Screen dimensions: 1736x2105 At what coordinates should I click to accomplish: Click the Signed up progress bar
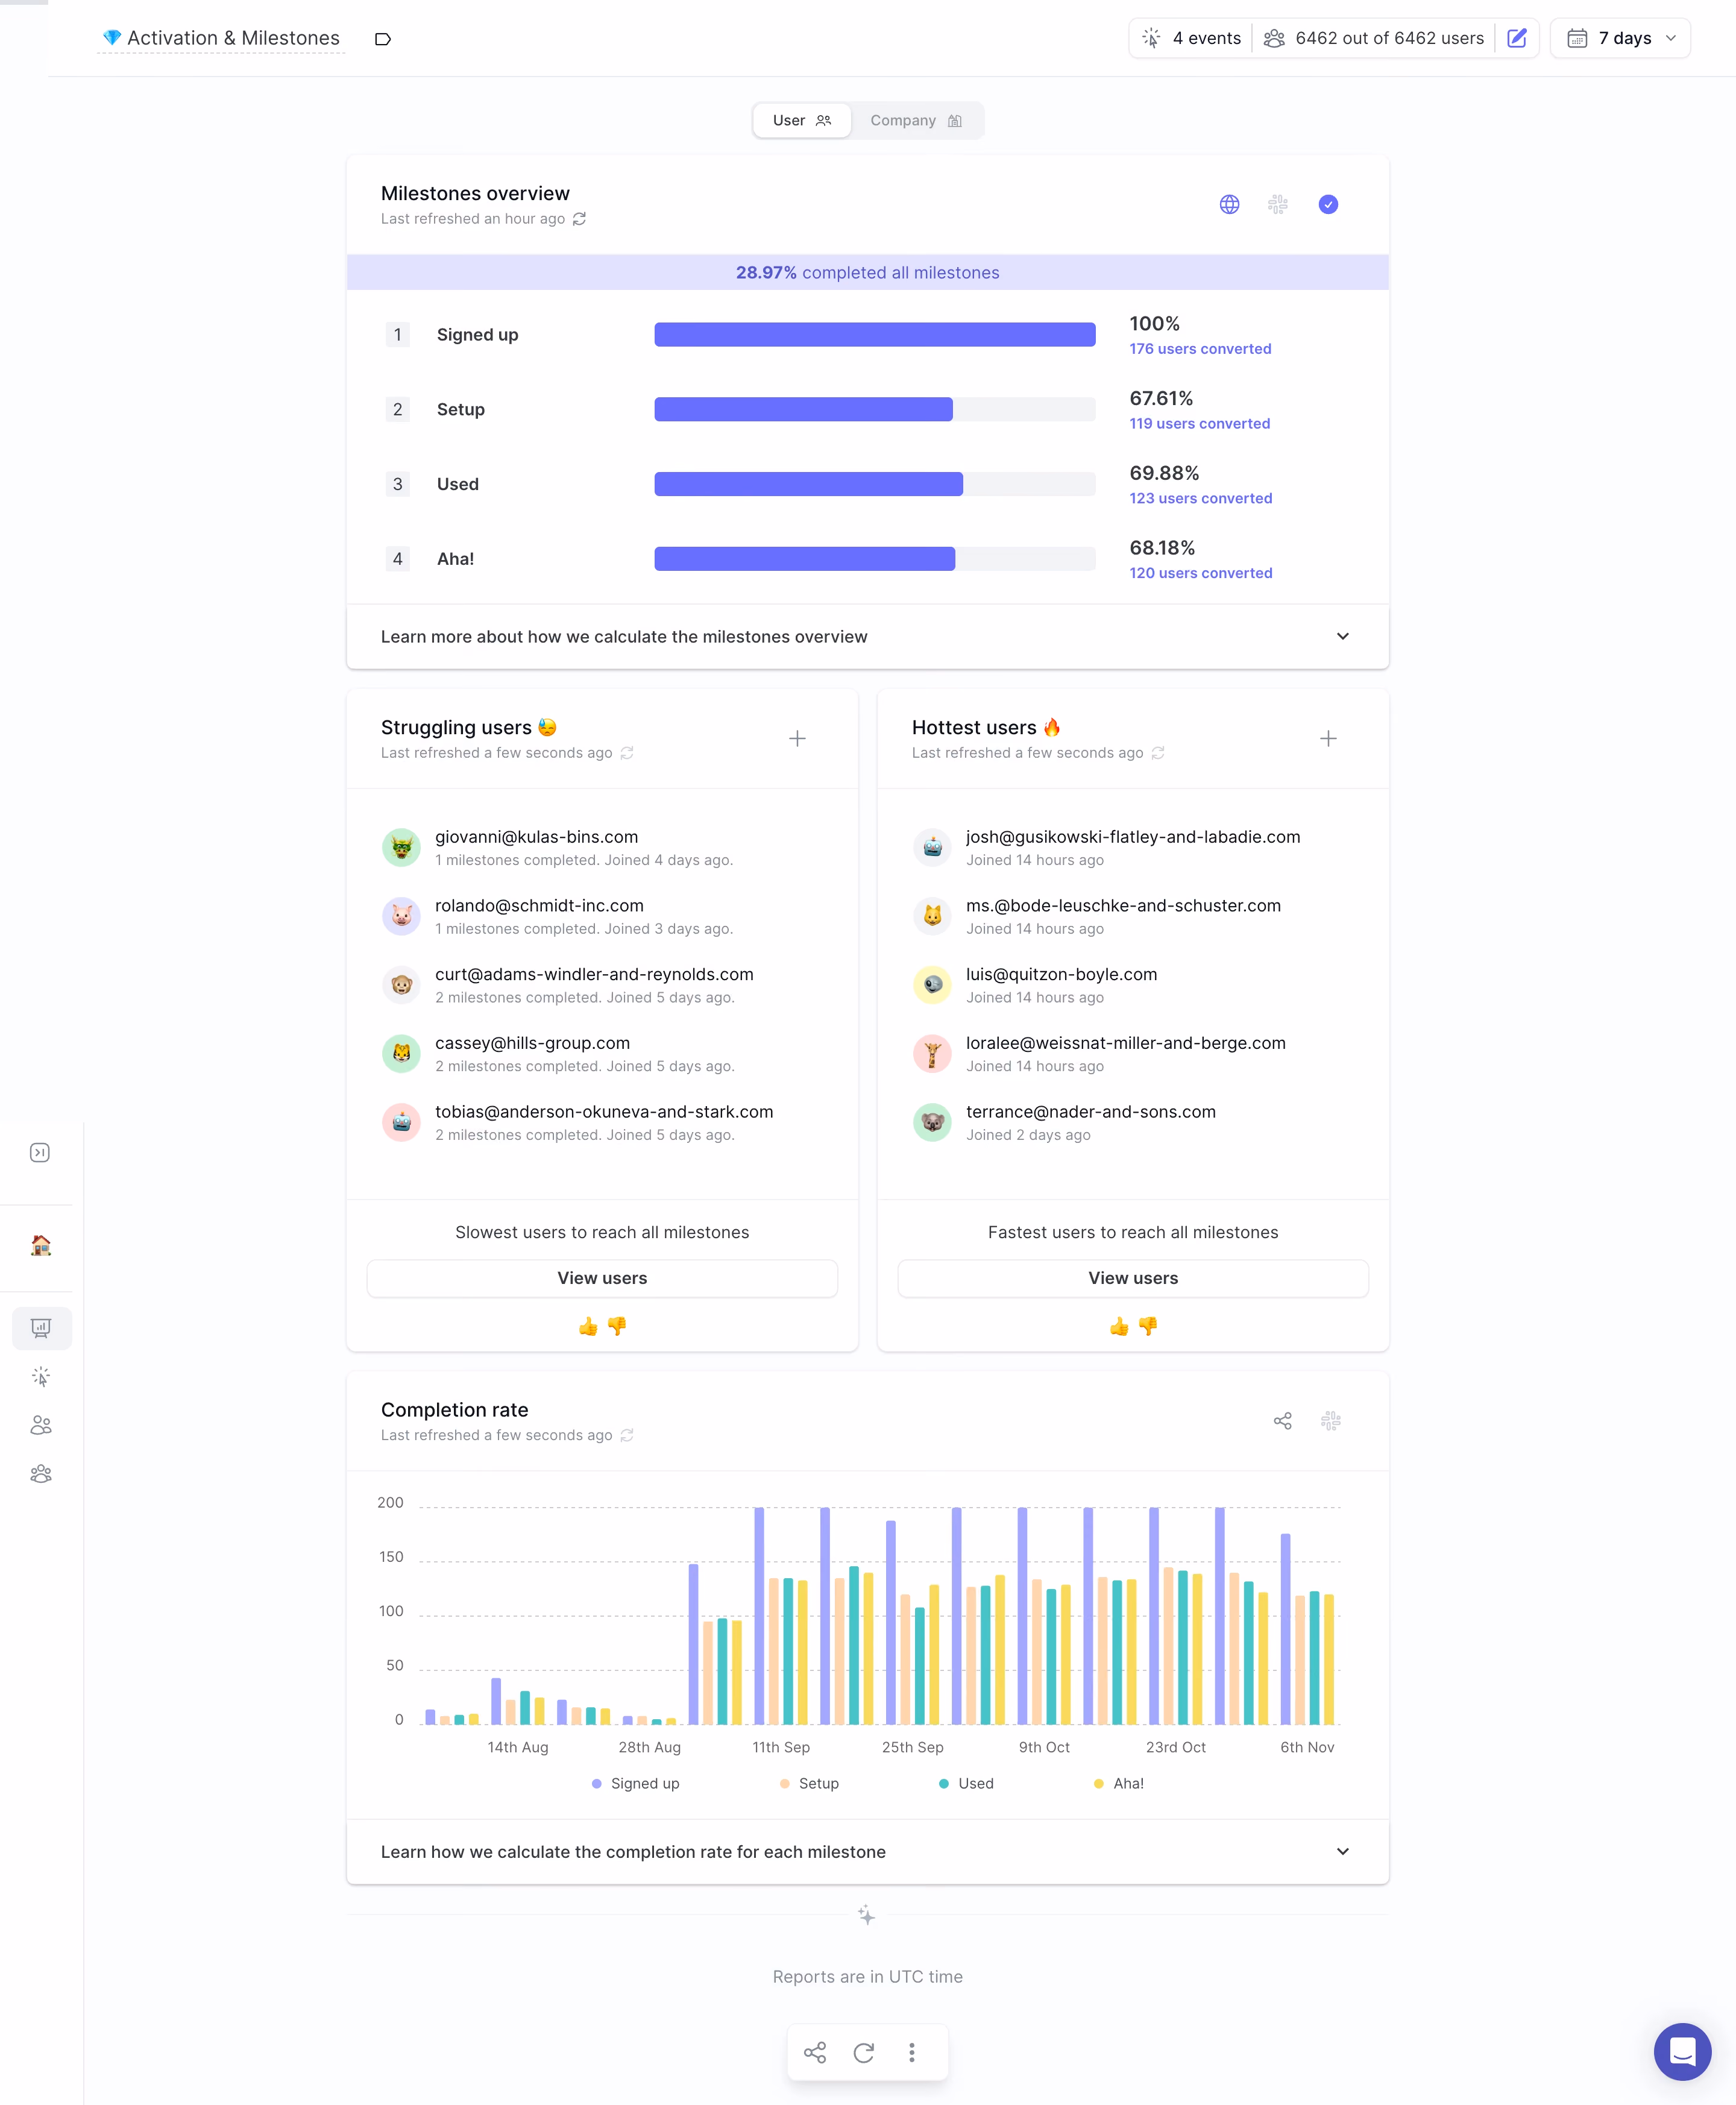[874, 335]
